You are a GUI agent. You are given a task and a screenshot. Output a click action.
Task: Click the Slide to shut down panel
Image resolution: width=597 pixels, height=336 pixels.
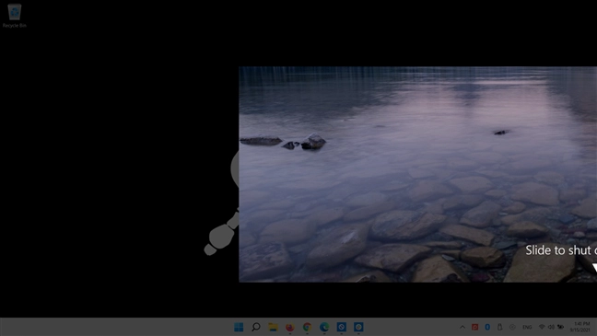click(418, 174)
